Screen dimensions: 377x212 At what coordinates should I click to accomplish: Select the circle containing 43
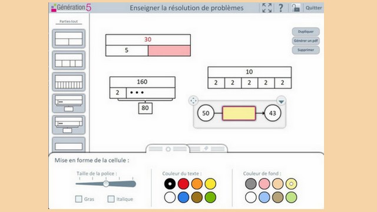point(272,113)
